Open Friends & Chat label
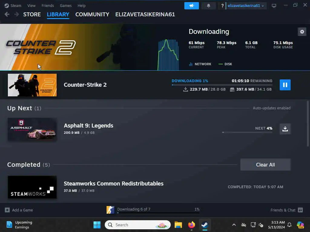This screenshot has height=232, width=310. coord(283,210)
